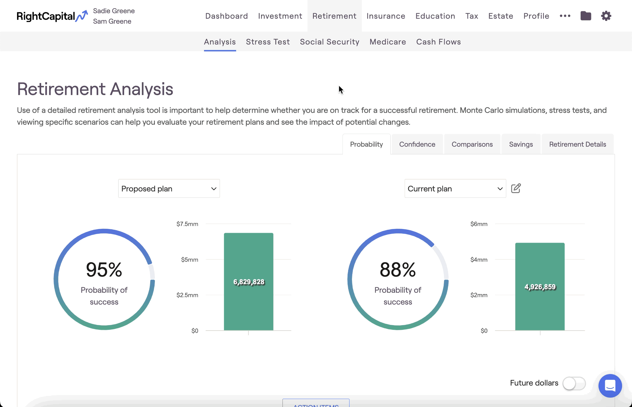Open Social Security section

pyautogui.click(x=330, y=42)
